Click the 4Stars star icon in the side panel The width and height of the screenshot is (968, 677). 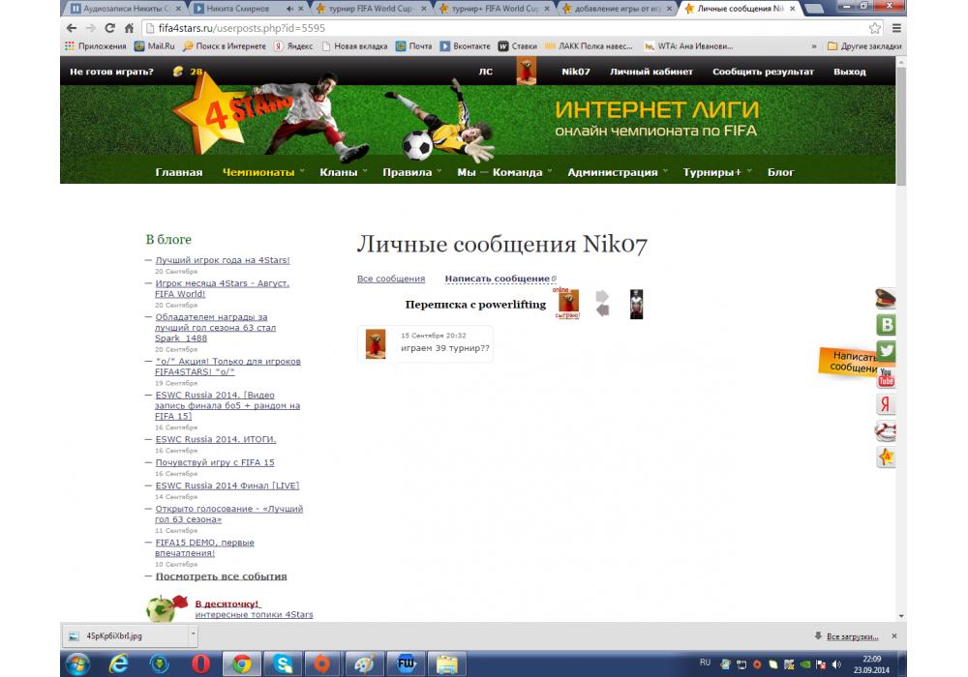[x=886, y=456]
